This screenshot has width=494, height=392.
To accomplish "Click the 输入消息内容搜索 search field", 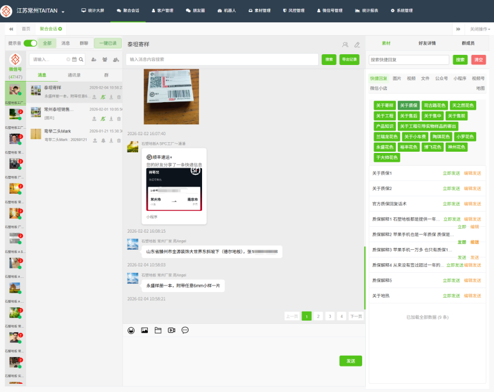I will click(222, 59).
